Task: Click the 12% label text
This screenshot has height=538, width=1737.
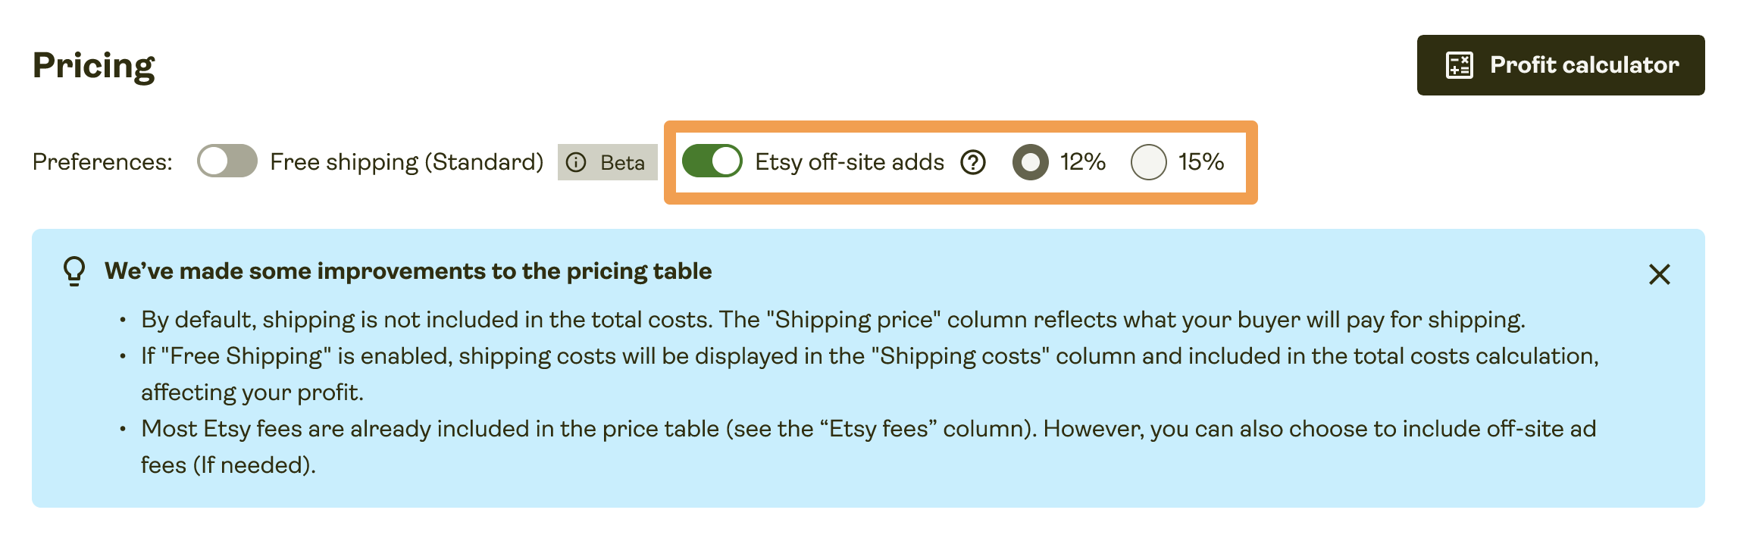Action: (1082, 161)
